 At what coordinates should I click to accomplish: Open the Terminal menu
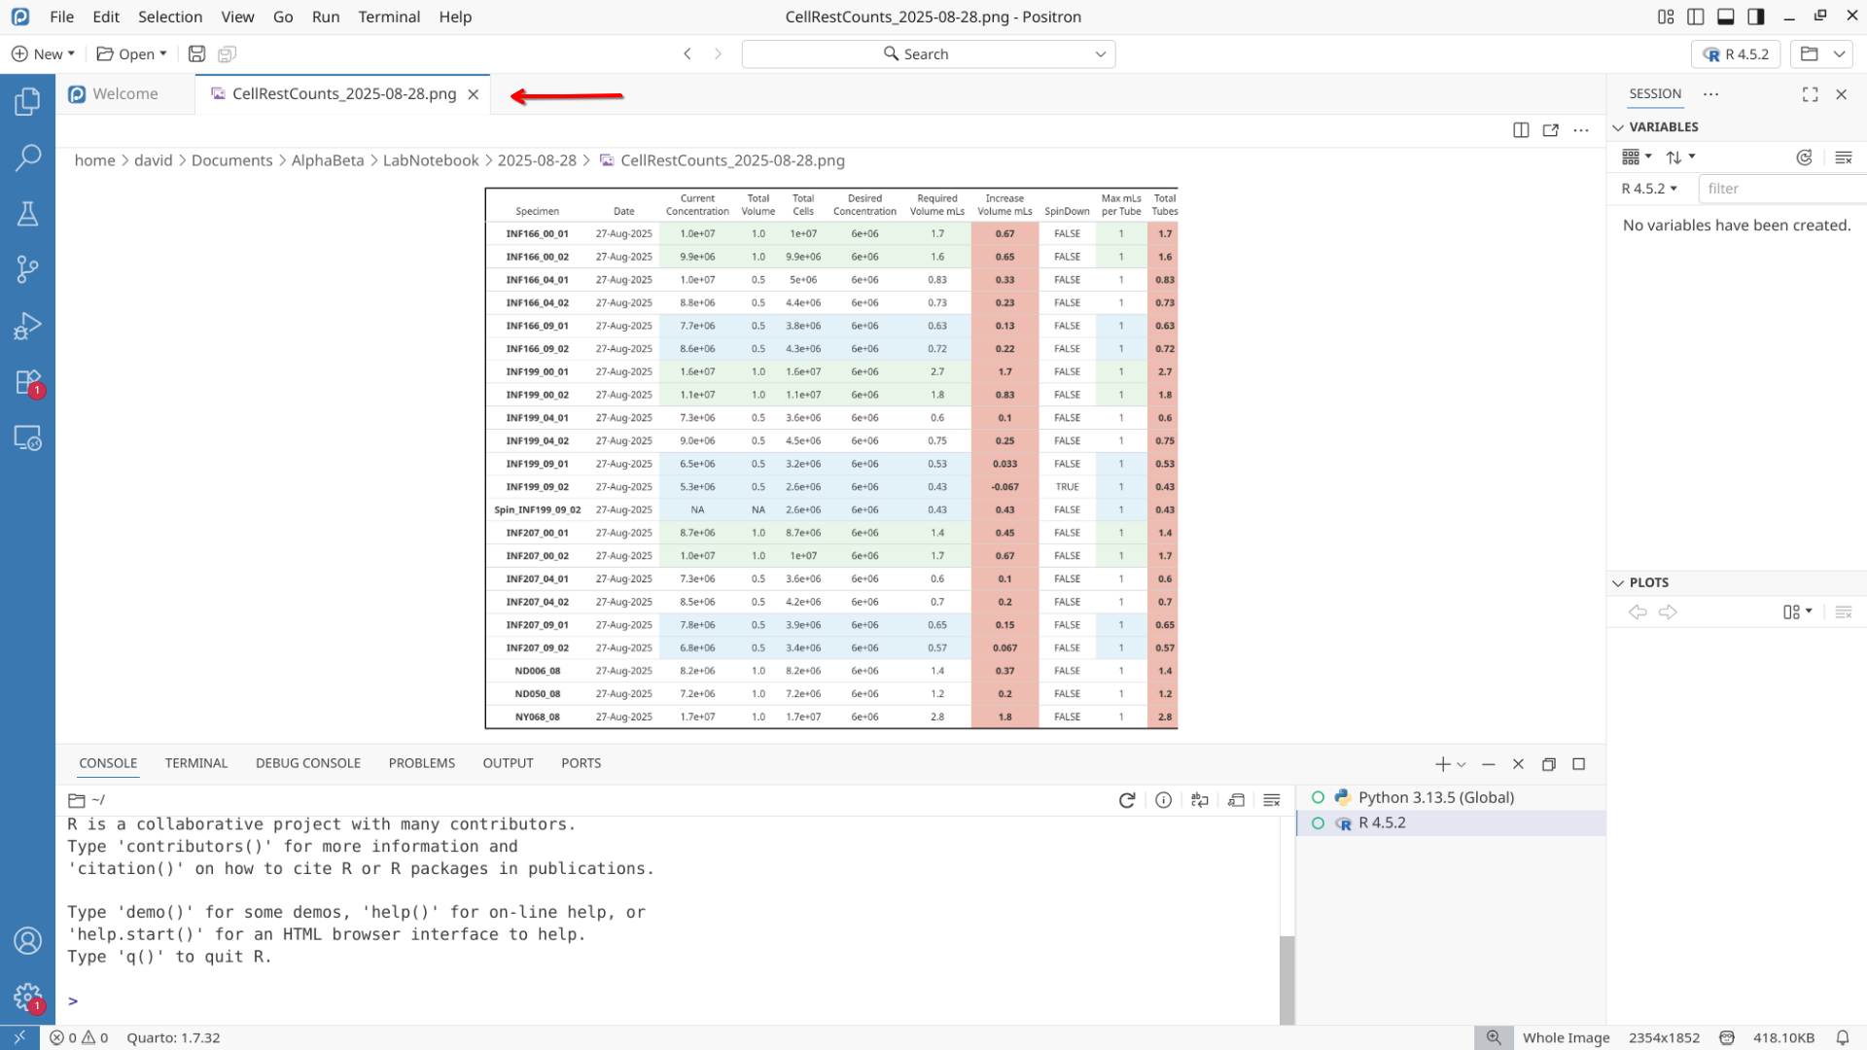coord(388,17)
